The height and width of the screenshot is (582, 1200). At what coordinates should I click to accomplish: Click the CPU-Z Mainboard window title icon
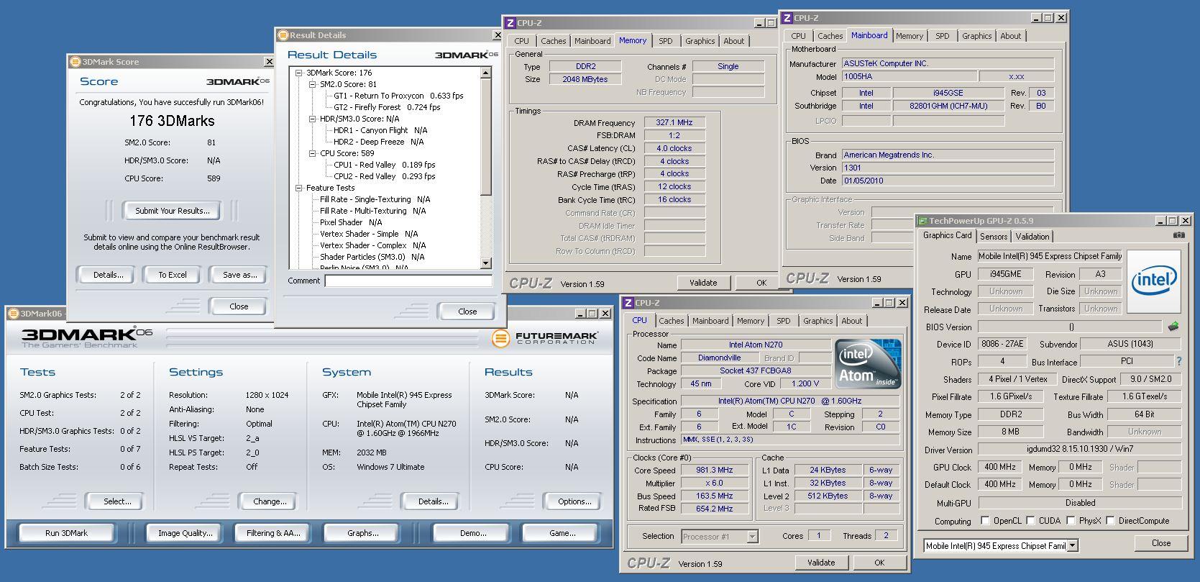tap(787, 18)
